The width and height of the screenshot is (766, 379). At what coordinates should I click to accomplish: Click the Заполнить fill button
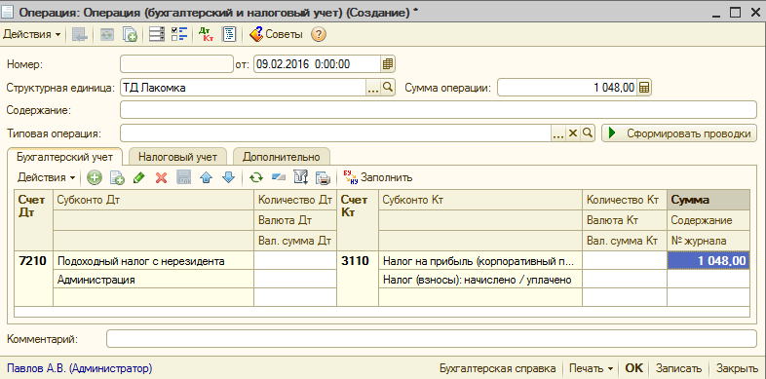(x=377, y=178)
